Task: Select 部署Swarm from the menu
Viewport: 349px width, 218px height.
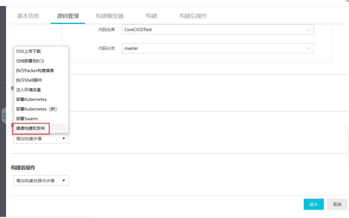Action: (41, 119)
